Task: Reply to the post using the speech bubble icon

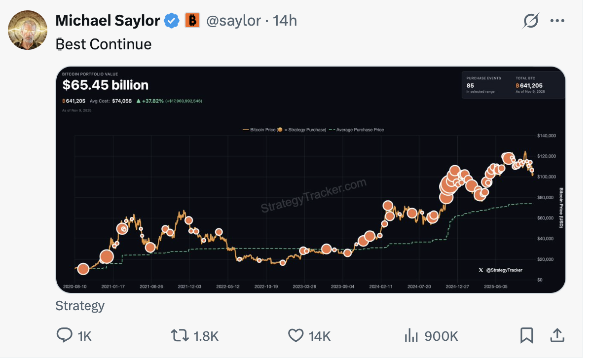Action: 64,335
